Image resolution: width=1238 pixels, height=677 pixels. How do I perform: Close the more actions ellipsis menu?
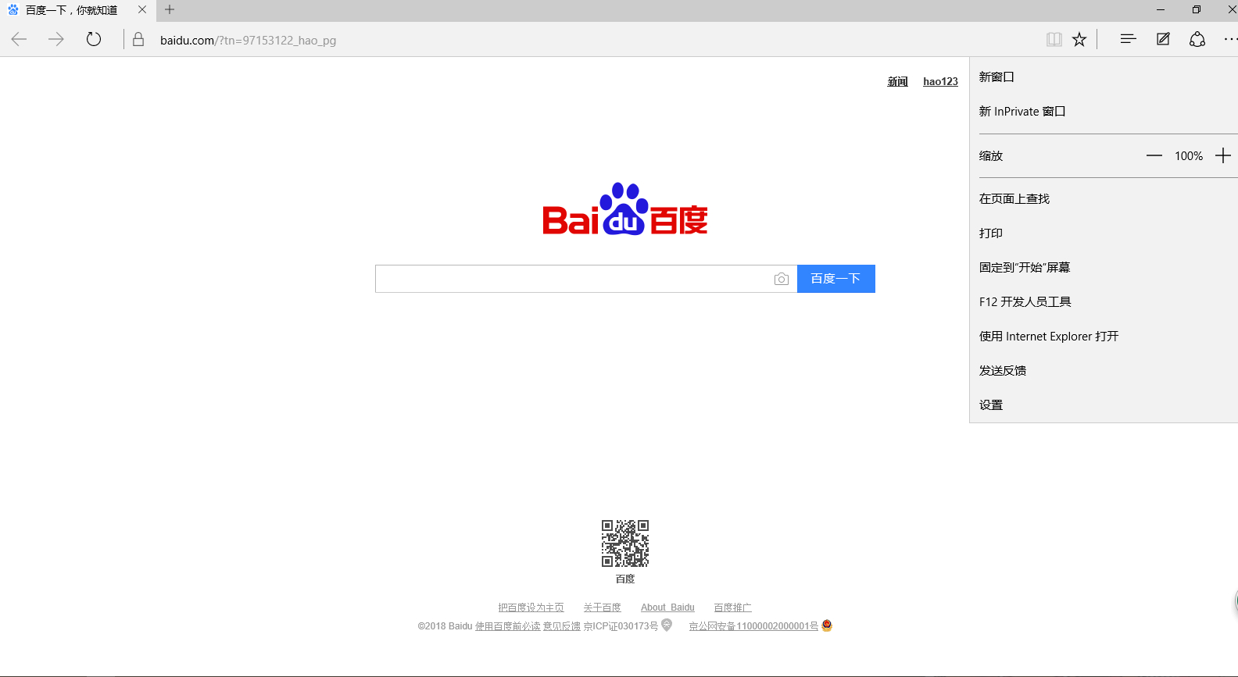point(1230,39)
